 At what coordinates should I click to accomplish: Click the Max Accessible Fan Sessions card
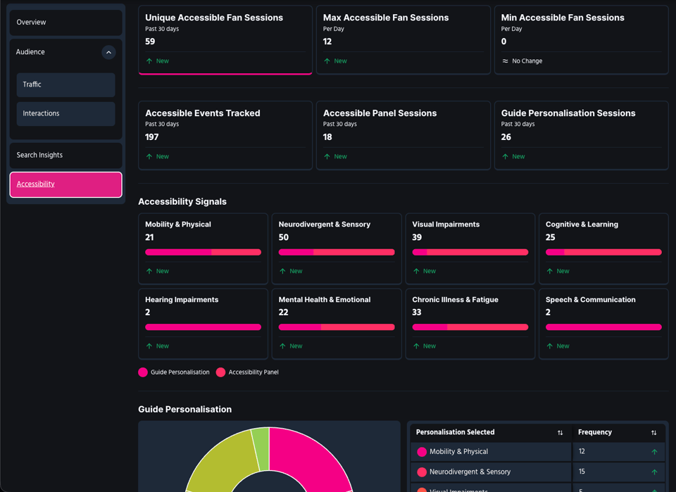403,39
